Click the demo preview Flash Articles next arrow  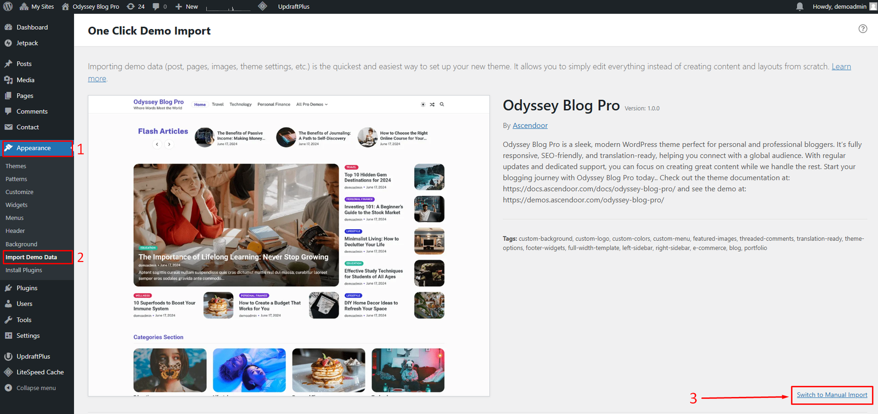pyautogui.click(x=169, y=144)
